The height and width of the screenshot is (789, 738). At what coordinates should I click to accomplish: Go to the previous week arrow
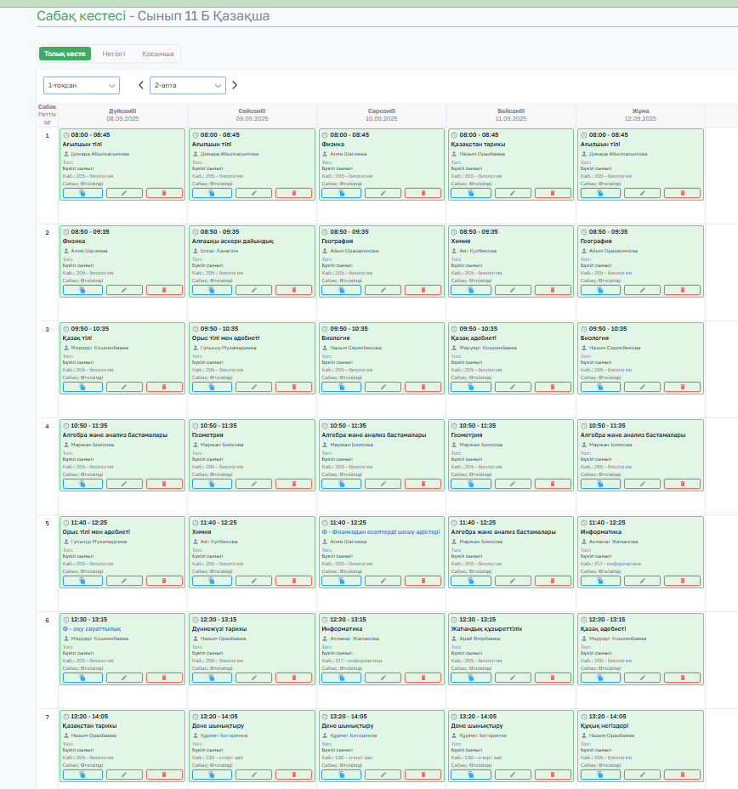coord(141,85)
